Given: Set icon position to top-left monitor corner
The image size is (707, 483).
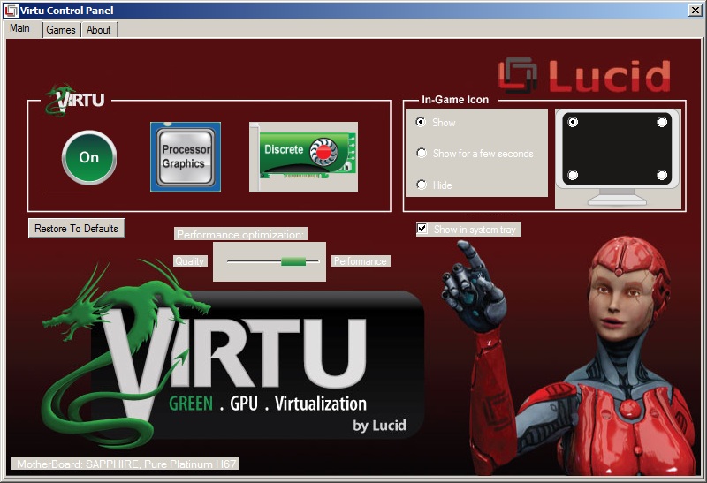Looking at the screenshot, I should 573,122.
